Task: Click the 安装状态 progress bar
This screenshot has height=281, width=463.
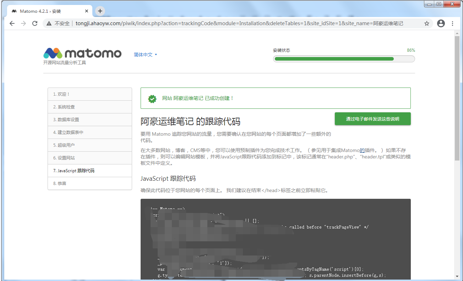Action: click(344, 59)
